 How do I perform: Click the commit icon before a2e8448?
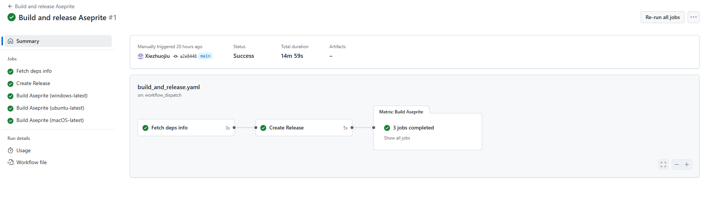[176, 56]
